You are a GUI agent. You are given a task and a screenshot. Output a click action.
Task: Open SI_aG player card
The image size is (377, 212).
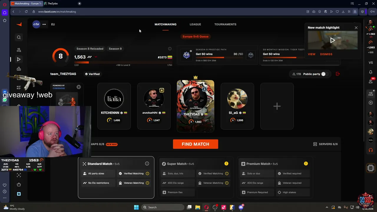coord(237,106)
